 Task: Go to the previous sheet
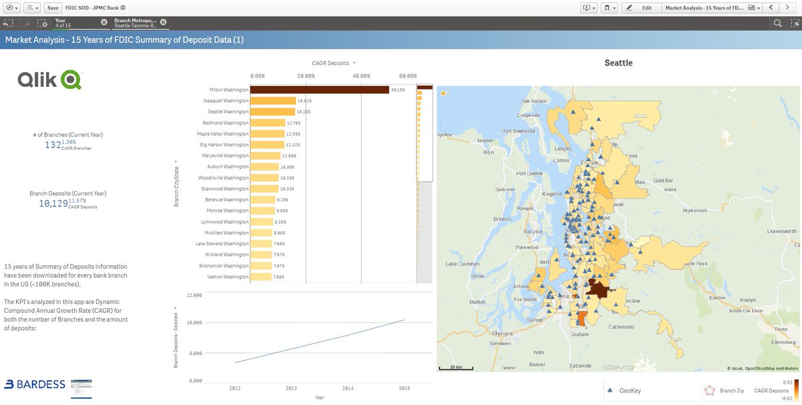[771, 8]
